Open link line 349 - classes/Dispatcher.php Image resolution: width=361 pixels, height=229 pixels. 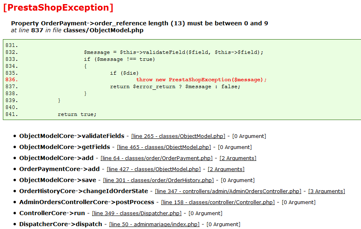click(x=137, y=213)
